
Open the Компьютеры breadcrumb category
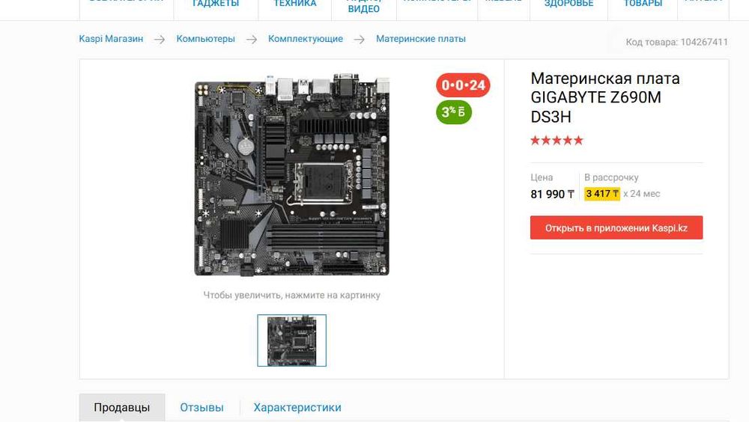[x=205, y=39]
